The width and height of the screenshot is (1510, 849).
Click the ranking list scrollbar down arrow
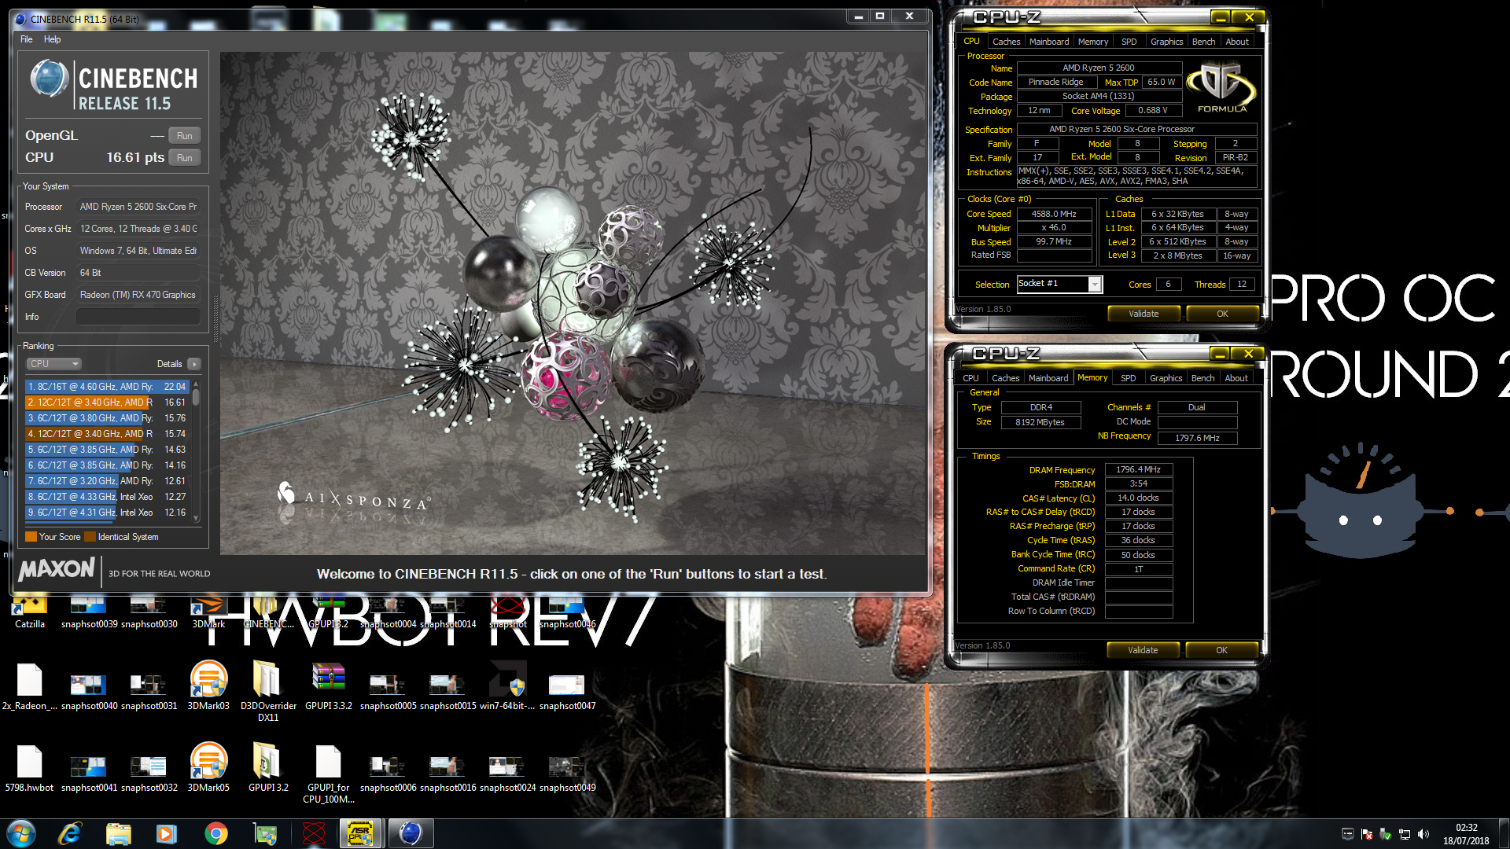(196, 518)
